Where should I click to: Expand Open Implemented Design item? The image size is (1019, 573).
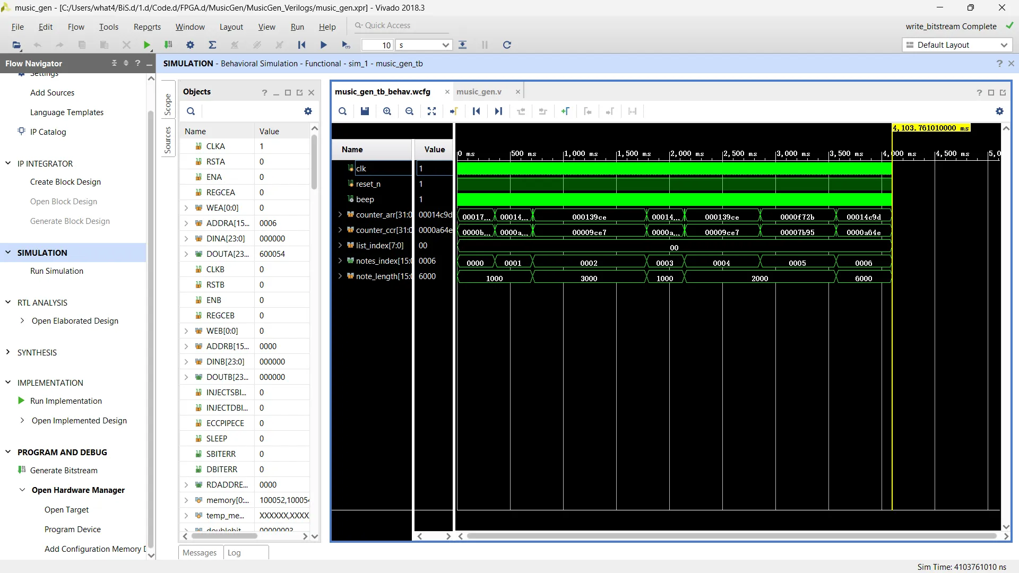pyautogui.click(x=22, y=420)
